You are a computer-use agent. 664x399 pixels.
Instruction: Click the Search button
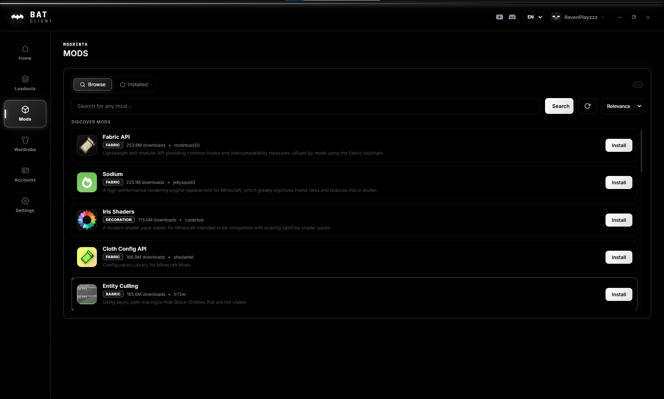(x=559, y=106)
